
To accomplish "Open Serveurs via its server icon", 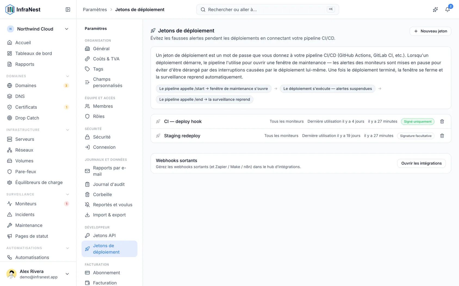I will click(10, 139).
